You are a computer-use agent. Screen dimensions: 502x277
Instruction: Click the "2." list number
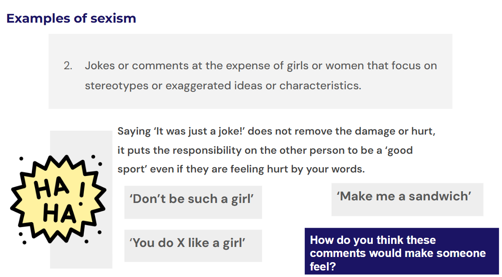(68, 66)
